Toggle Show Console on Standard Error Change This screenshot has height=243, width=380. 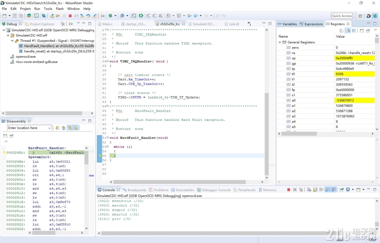pos(334,190)
